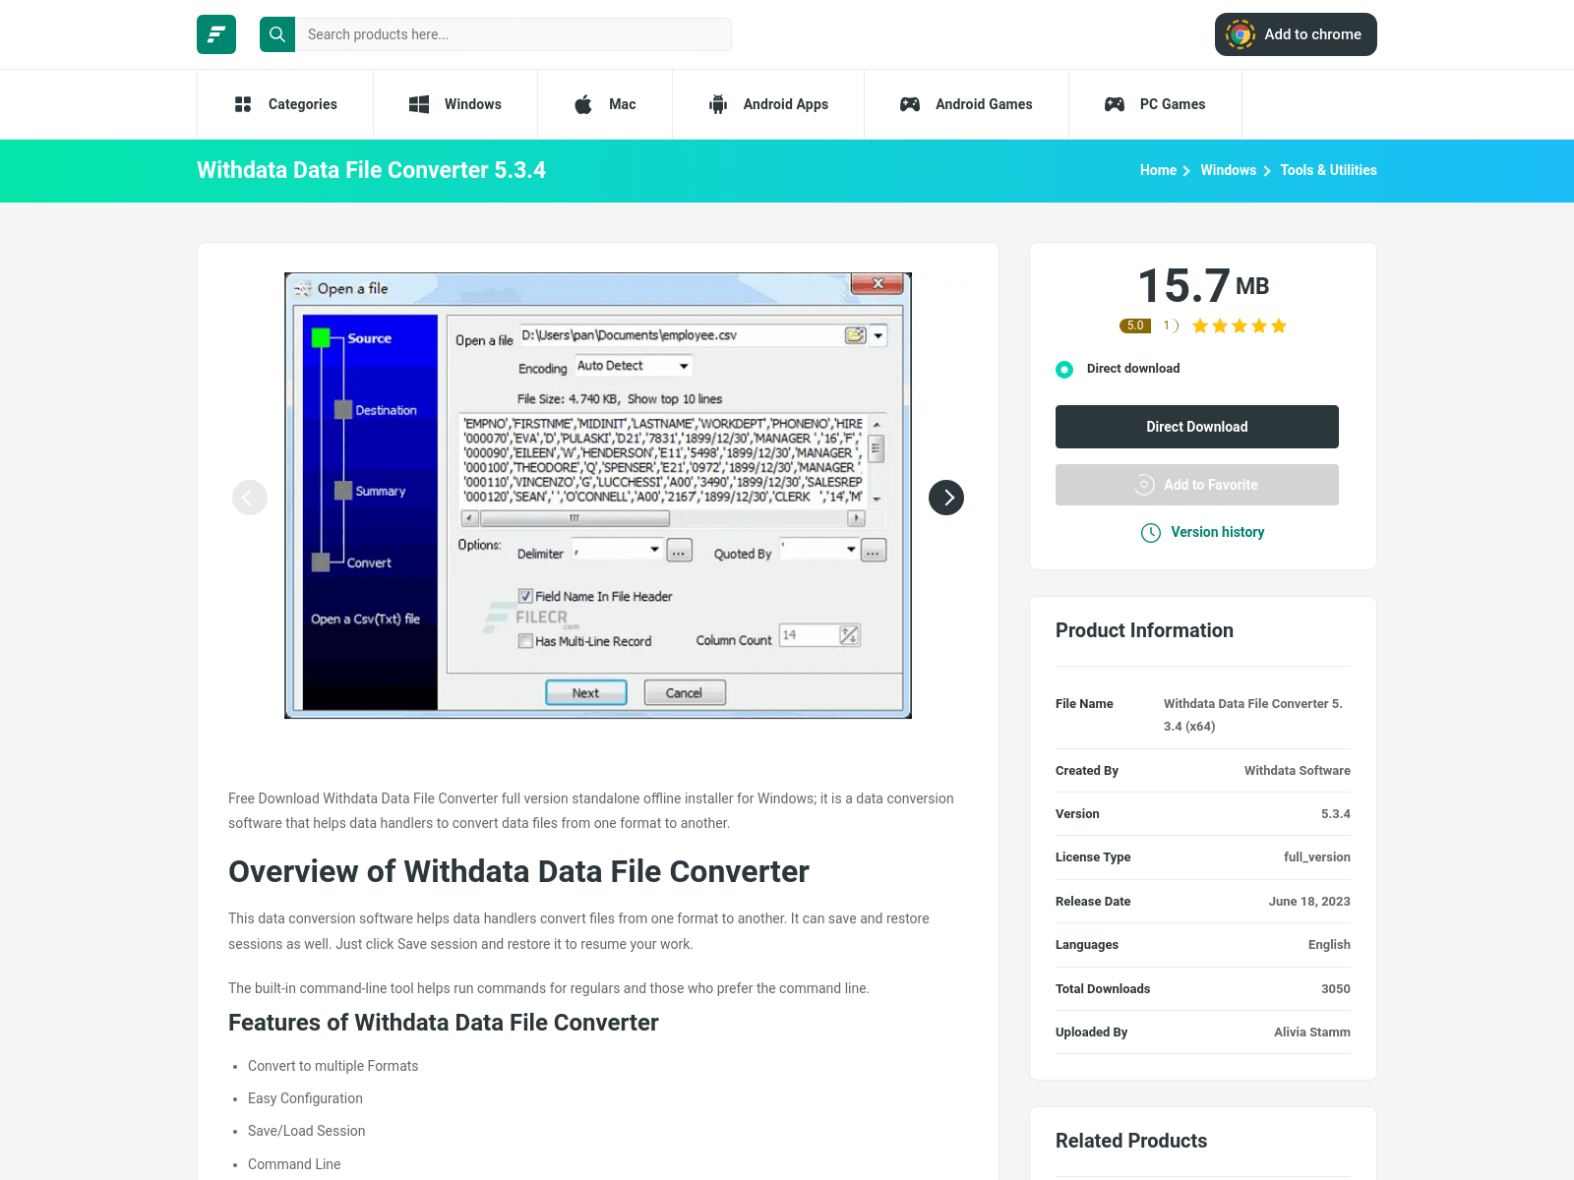
Task: Click the Easy Configuration bullet
Action: (x=305, y=1098)
